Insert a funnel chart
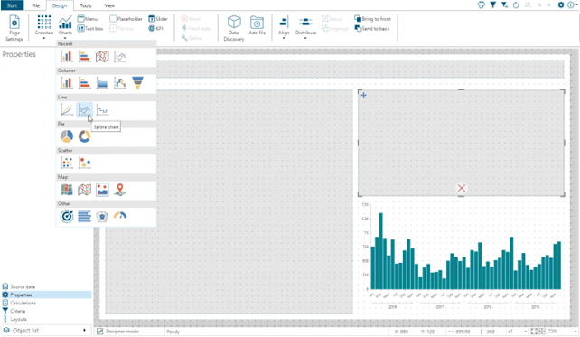 (x=137, y=83)
